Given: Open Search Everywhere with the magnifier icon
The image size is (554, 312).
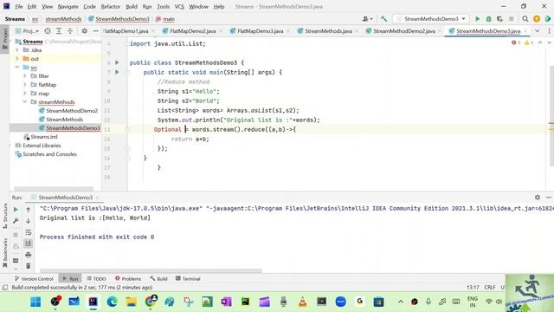Looking at the screenshot, I should (x=525, y=19).
